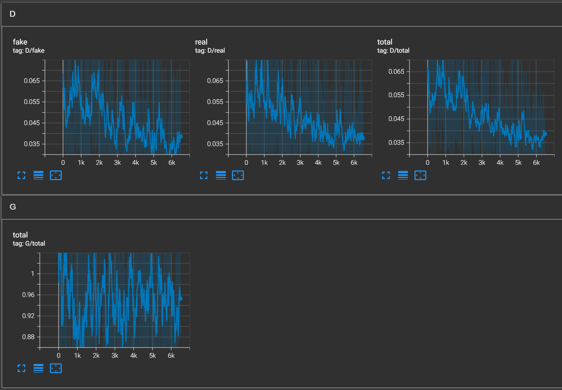Click the D/fake loss curve plot
Viewport: 562px width, 390px height.
coord(117,107)
